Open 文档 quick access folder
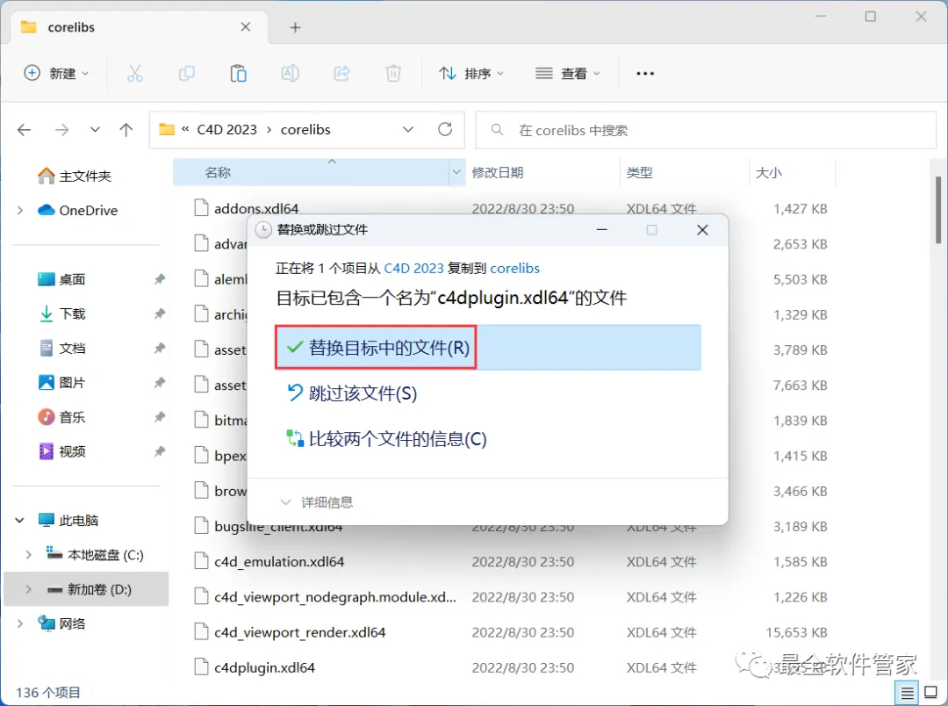 tap(61, 349)
